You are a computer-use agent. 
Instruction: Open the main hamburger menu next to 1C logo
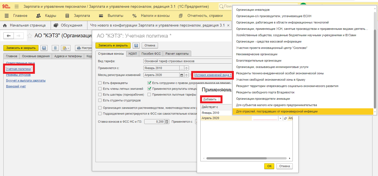(17, 6)
